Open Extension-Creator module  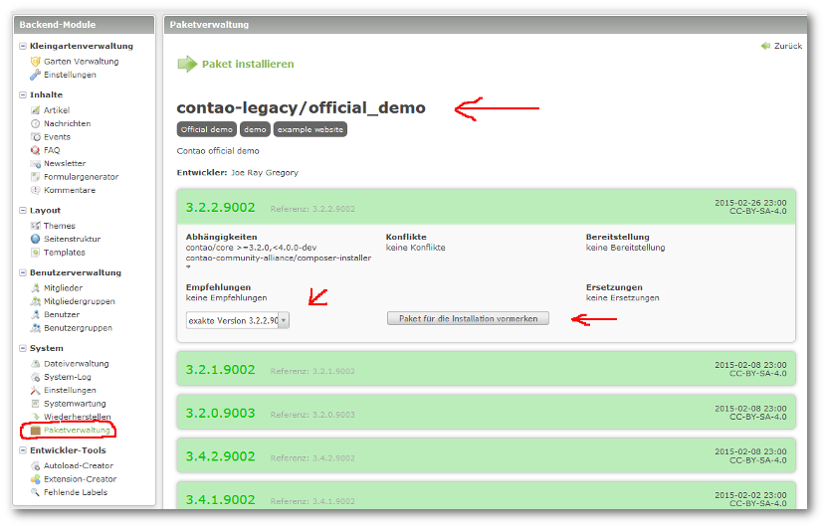pyautogui.click(x=80, y=479)
